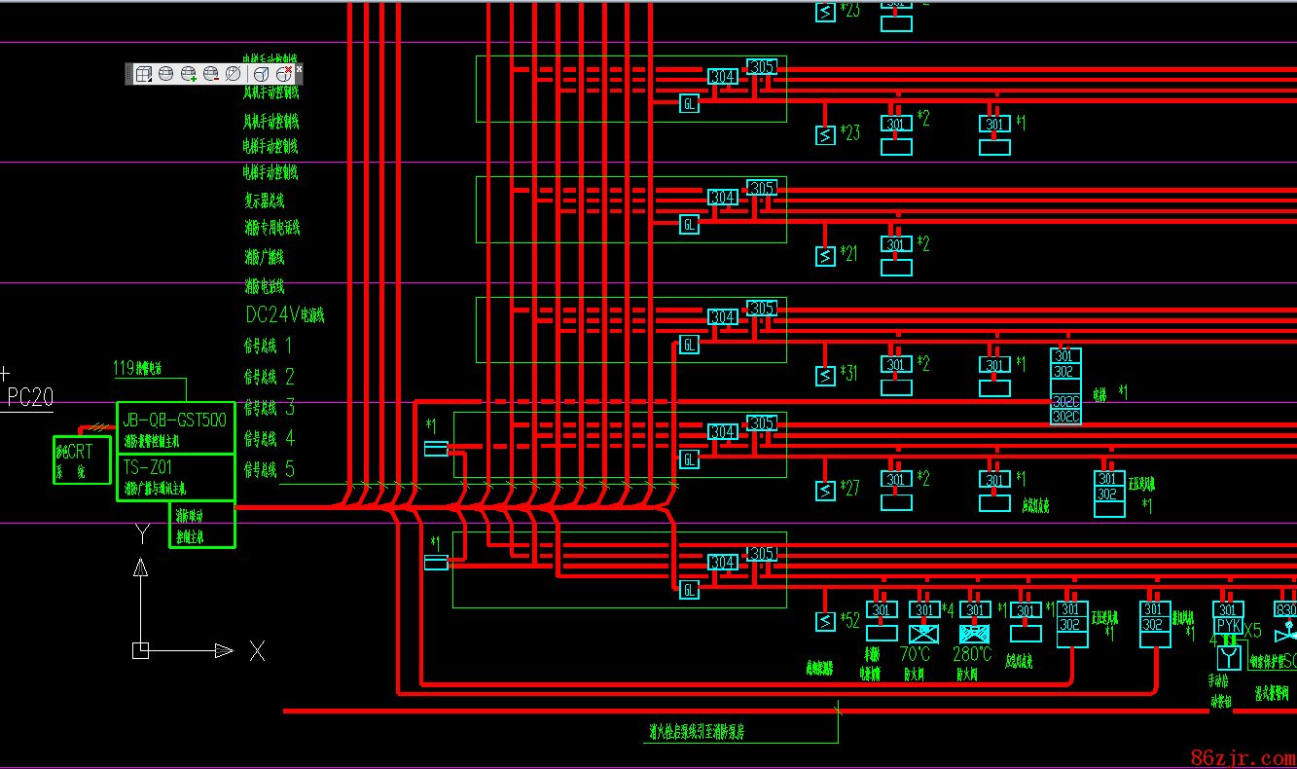Image resolution: width=1297 pixels, height=769 pixels.
Task: Choose the Add Crease tool
Action: pyautogui.click(x=261, y=74)
